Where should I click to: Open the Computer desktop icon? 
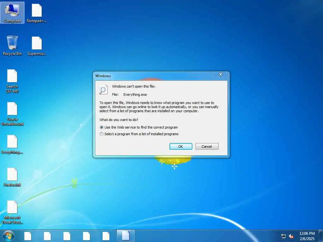(12, 13)
